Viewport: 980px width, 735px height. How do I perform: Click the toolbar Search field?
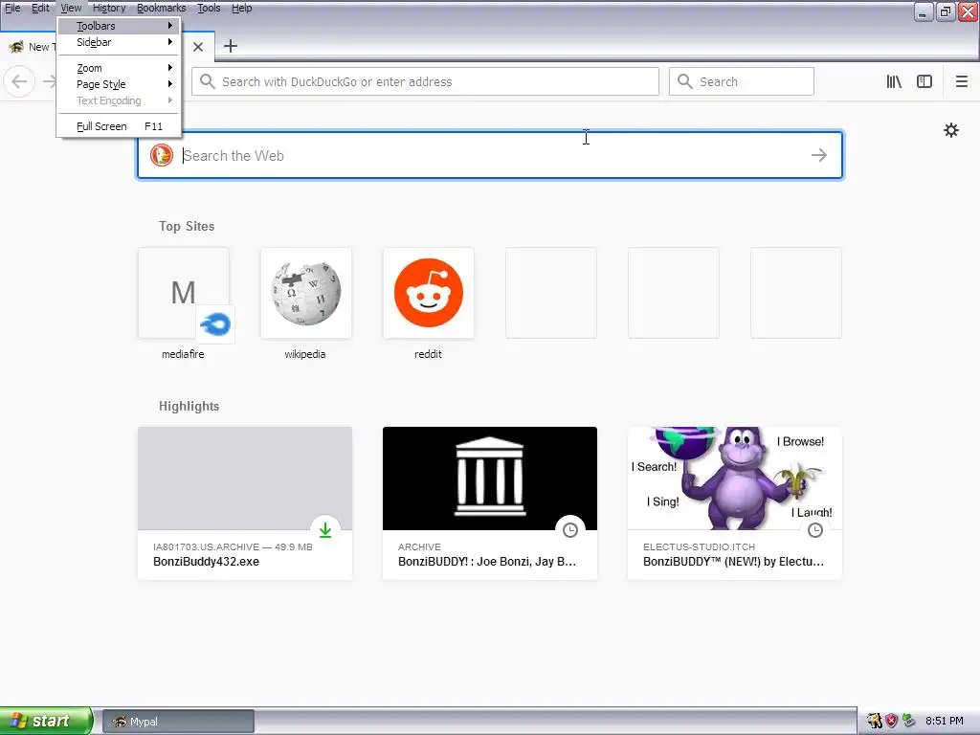(742, 81)
